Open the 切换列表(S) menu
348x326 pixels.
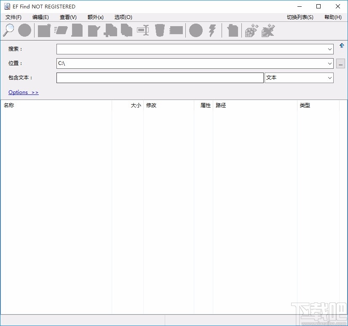[x=300, y=17]
